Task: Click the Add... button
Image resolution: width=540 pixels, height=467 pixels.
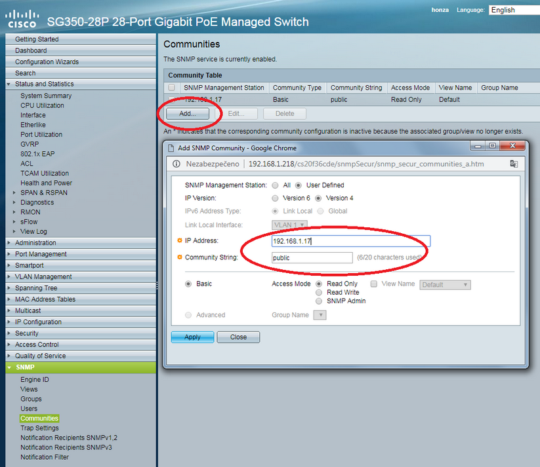Action: click(188, 113)
